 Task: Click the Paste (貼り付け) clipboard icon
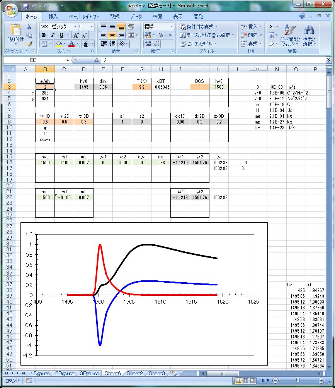click(x=15, y=30)
